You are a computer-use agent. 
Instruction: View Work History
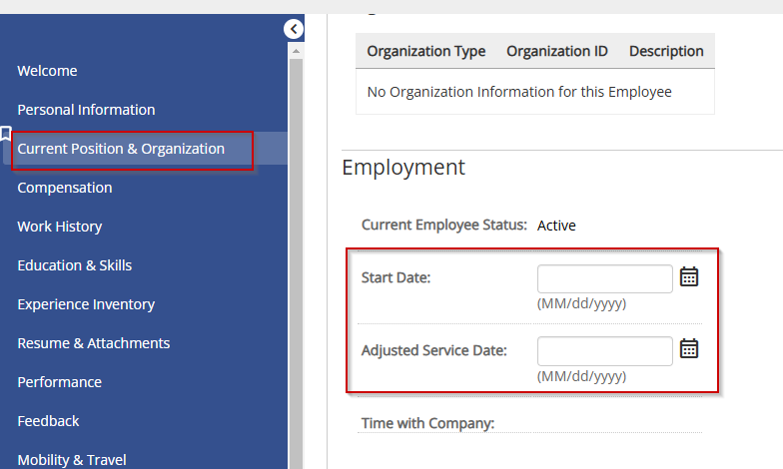[x=60, y=227]
